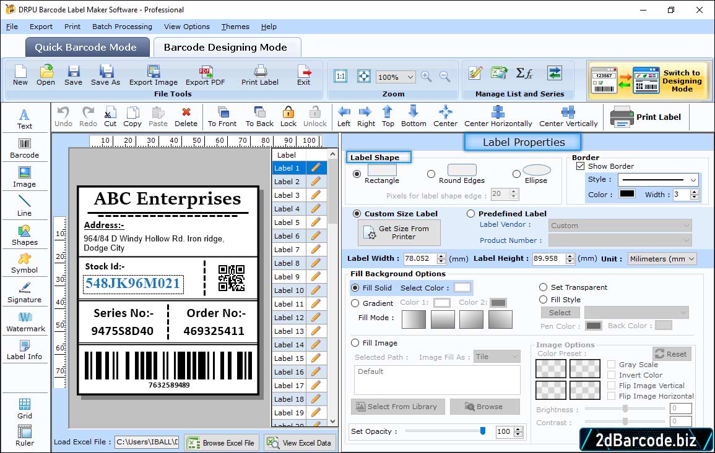The width and height of the screenshot is (715, 453).
Task: Select the Line tool
Action: [x=25, y=206]
